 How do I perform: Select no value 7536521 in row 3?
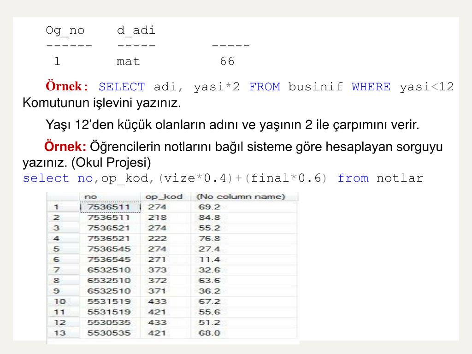click(109, 228)
